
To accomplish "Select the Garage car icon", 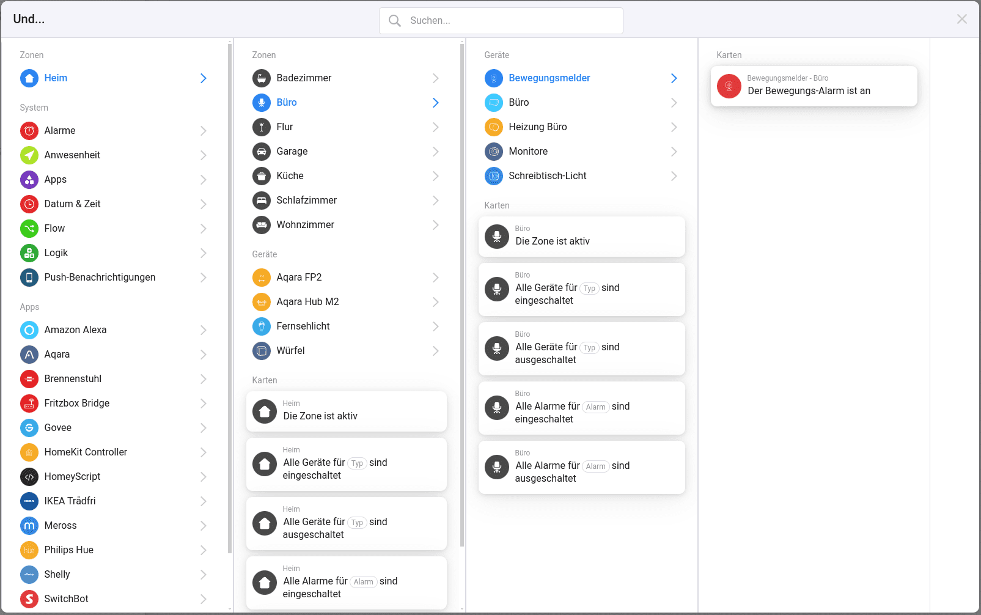I will [x=261, y=152].
